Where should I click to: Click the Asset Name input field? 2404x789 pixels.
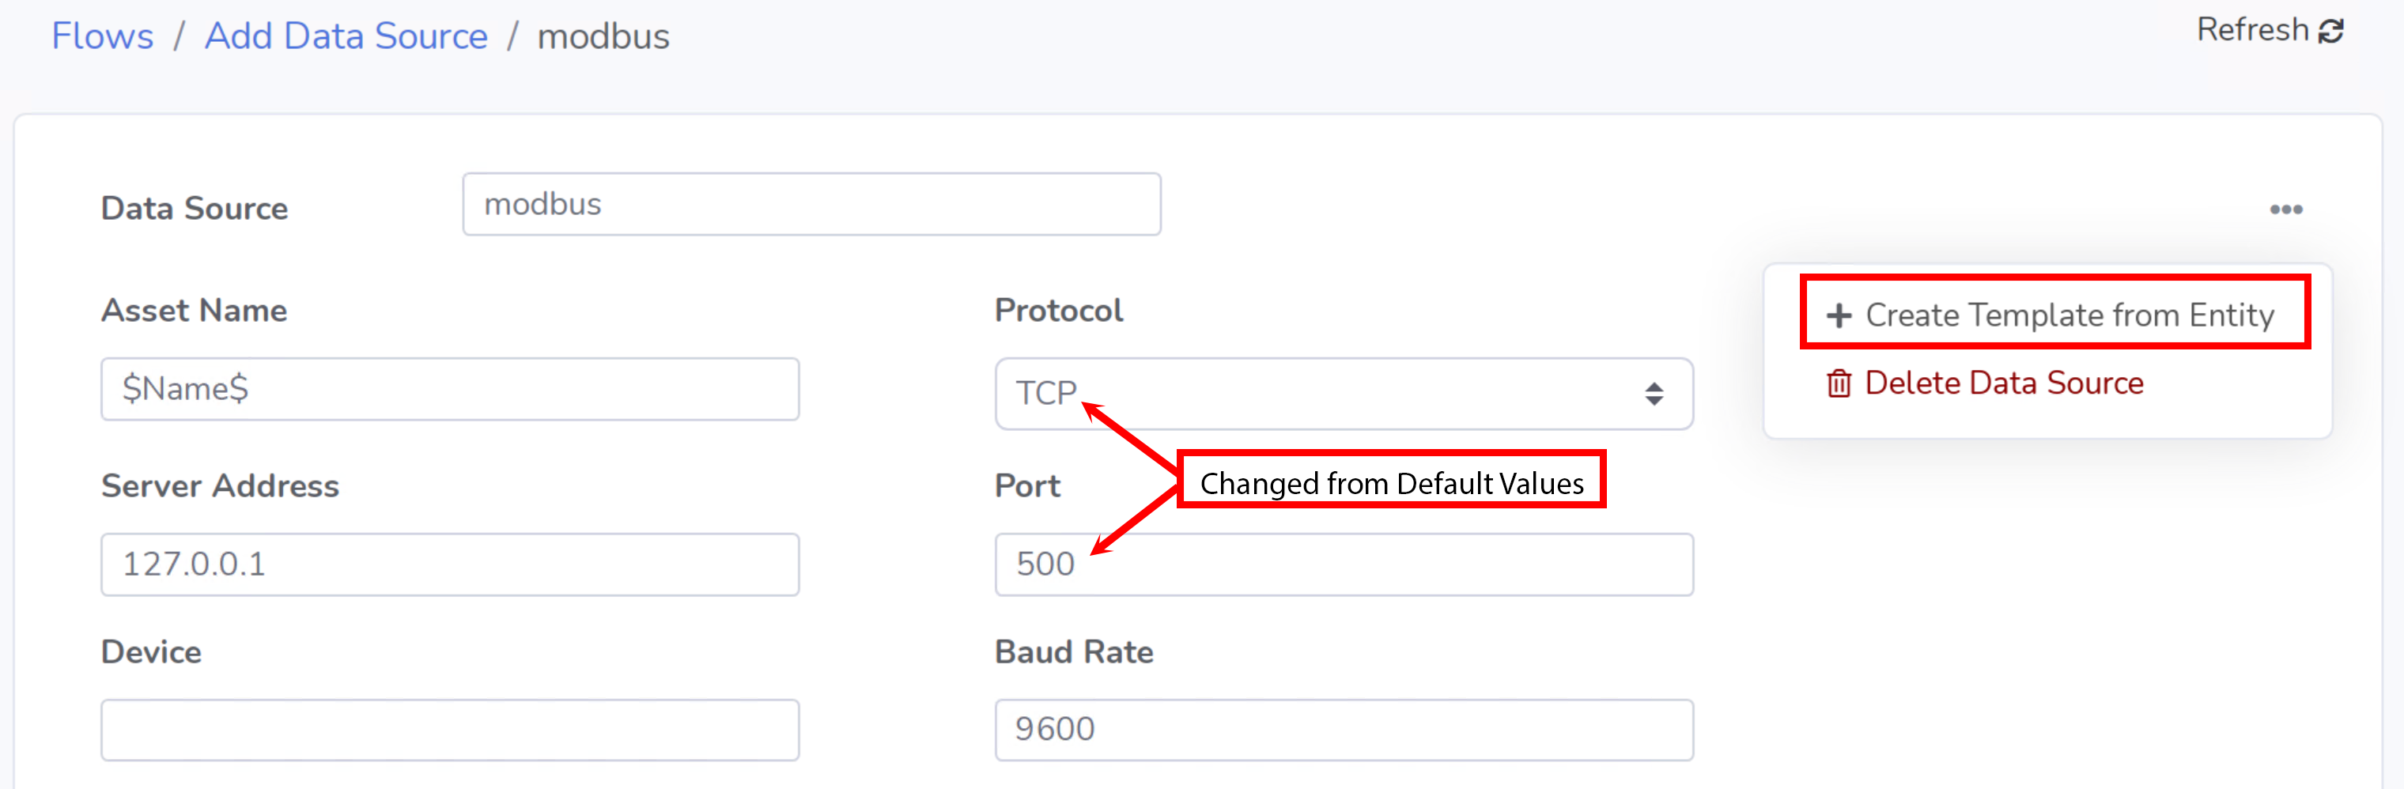click(x=450, y=389)
